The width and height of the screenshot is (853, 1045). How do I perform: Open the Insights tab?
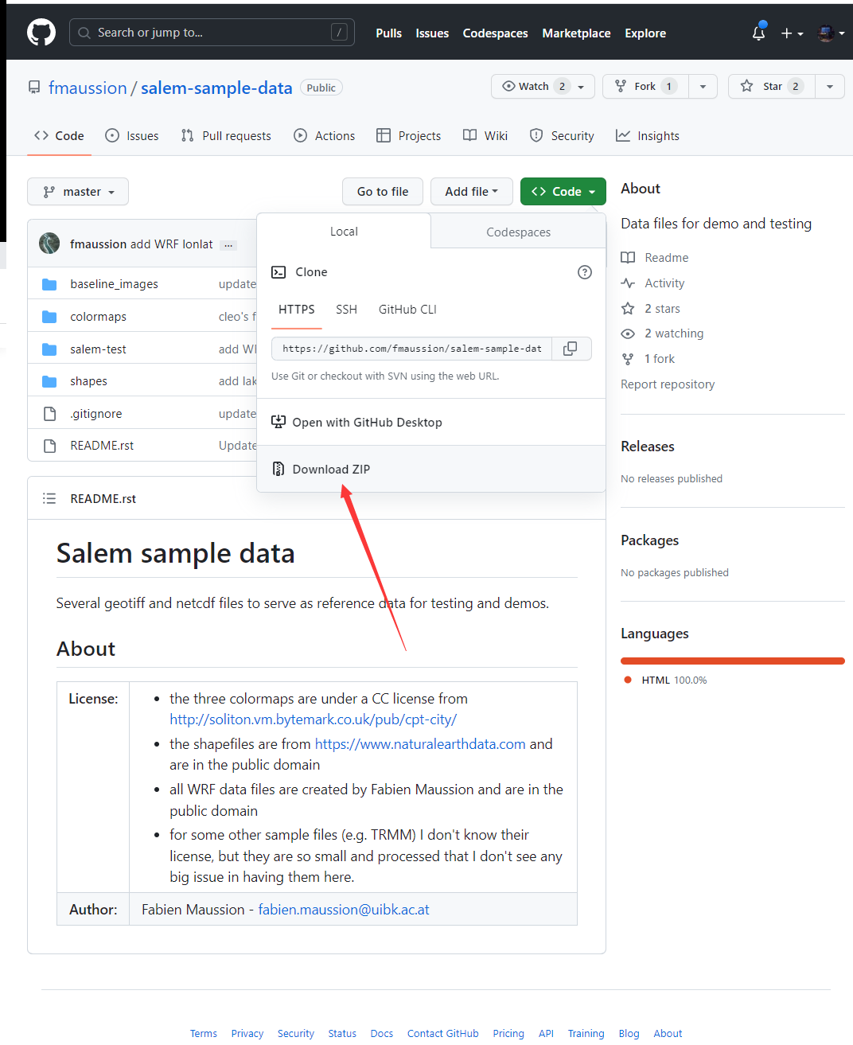pos(648,136)
